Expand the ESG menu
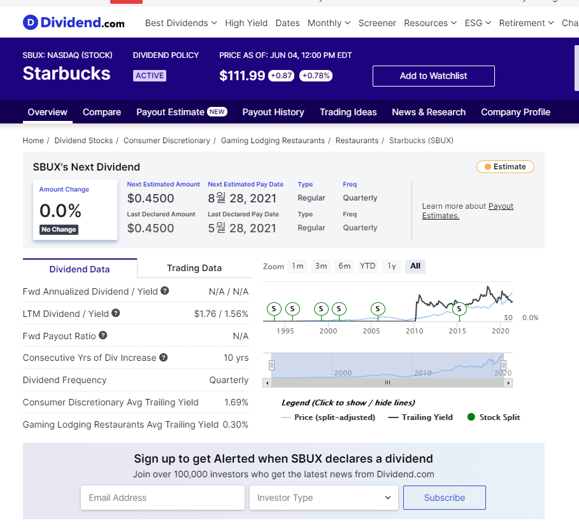The width and height of the screenshot is (579, 532). [478, 23]
